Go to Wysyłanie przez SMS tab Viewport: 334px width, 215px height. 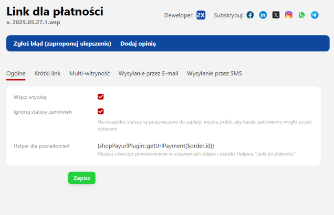pos(214,74)
